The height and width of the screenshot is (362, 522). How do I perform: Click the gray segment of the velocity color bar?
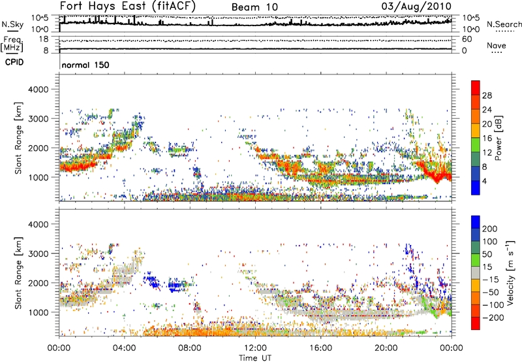tap(476, 272)
